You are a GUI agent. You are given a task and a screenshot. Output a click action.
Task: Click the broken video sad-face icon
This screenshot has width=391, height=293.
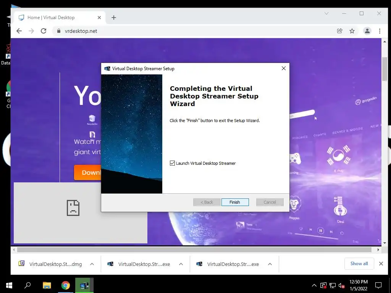tap(73, 208)
